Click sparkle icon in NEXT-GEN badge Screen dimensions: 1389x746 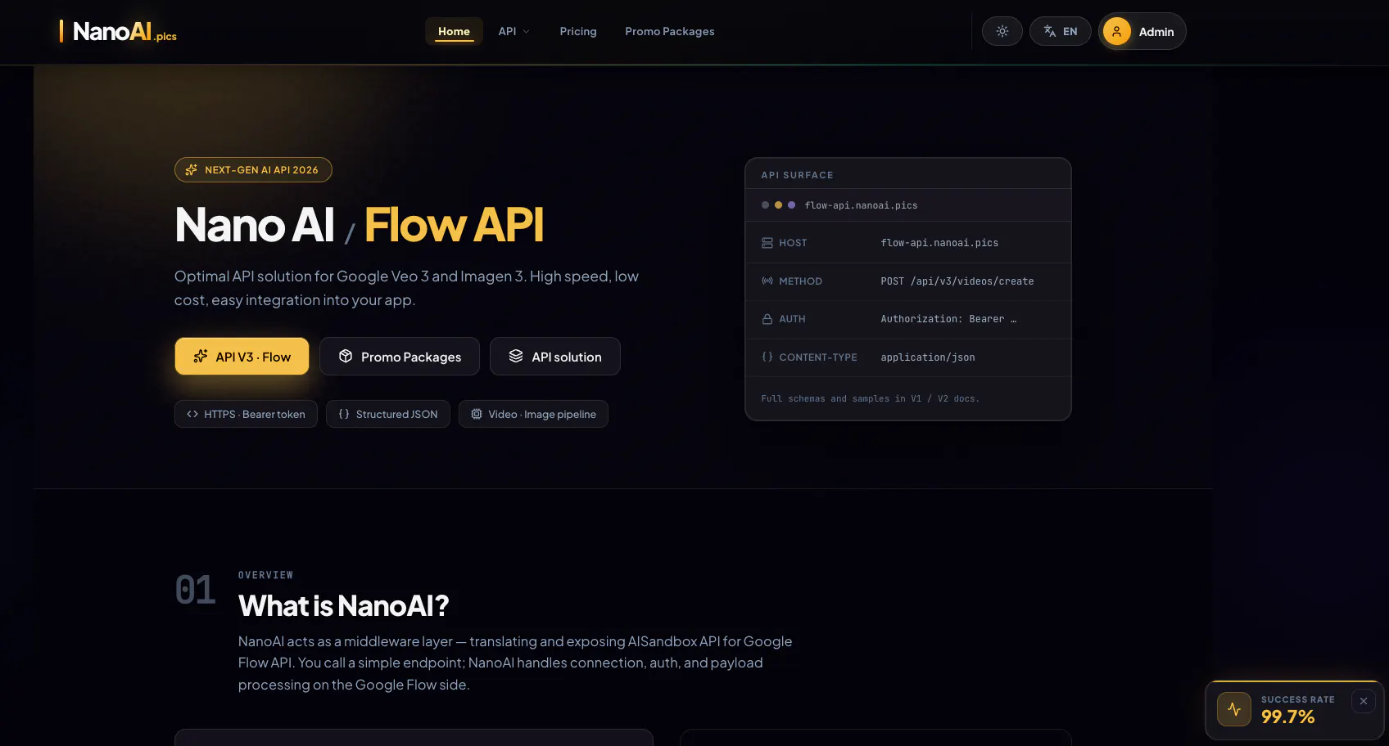click(x=192, y=169)
